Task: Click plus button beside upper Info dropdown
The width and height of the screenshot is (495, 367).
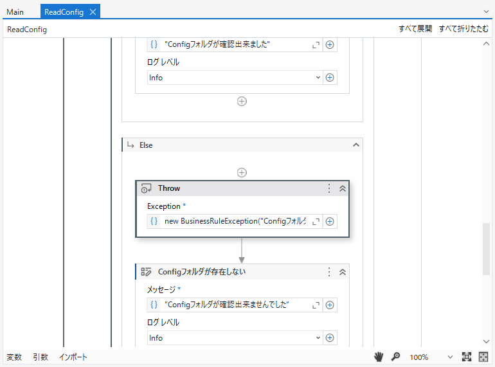Action: coord(330,78)
